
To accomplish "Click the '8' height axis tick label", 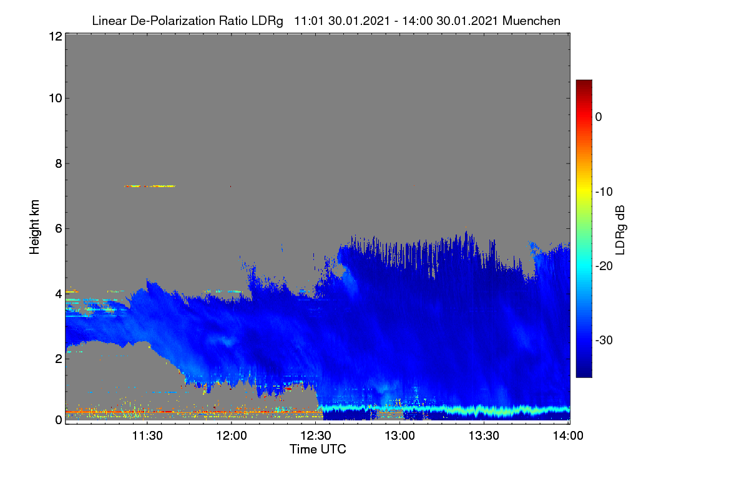I will [x=57, y=163].
